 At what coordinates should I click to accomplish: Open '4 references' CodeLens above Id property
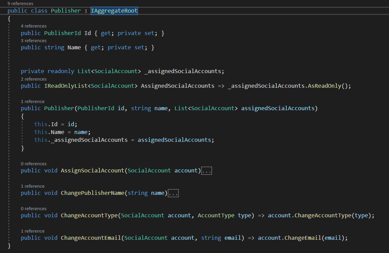pyautogui.click(x=34, y=26)
